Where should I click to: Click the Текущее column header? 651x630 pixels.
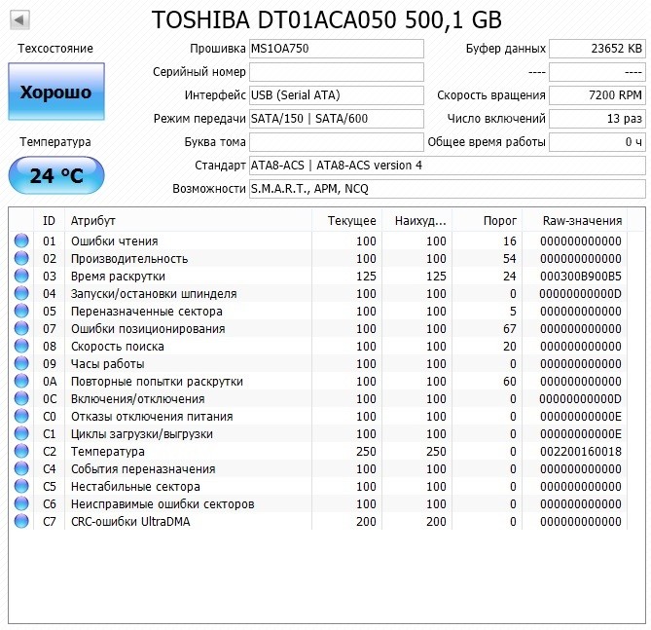point(346,221)
